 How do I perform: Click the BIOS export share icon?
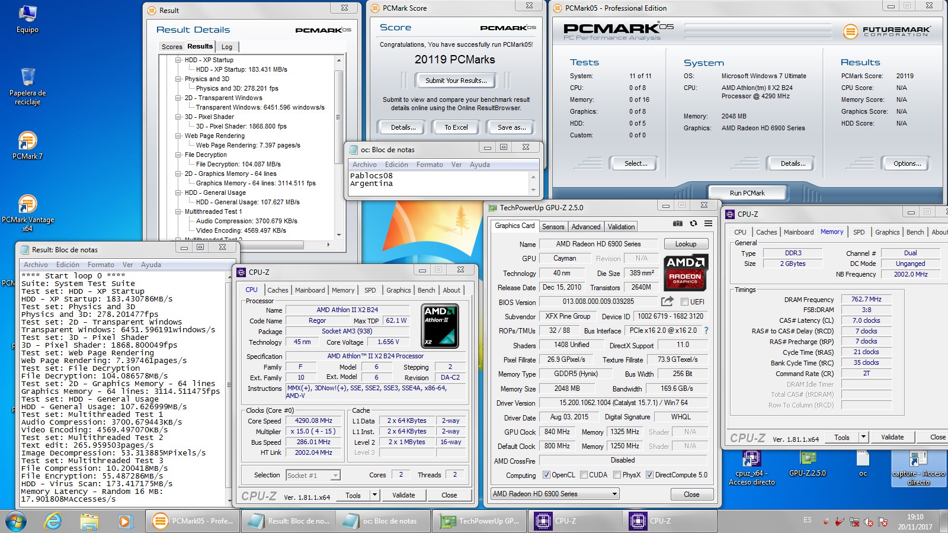[x=667, y=301]
